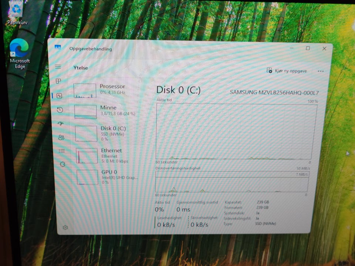Select Minne in the performance list
This screenshot has width=355, height=266.
(106, 111)
